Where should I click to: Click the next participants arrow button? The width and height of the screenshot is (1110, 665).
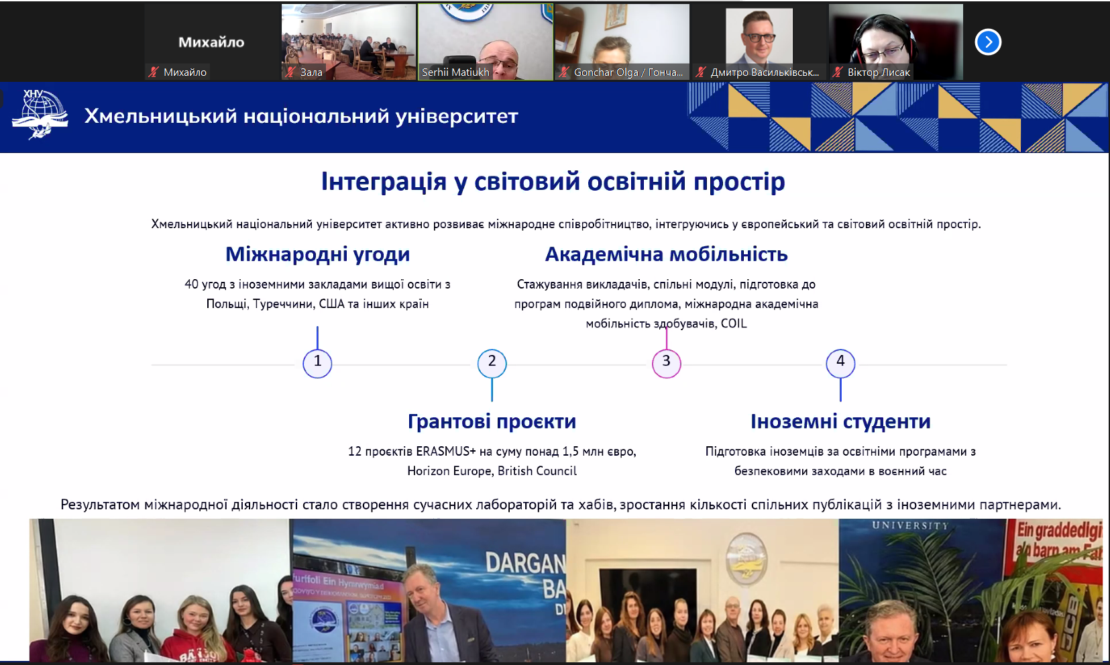(x=987, y=42)
